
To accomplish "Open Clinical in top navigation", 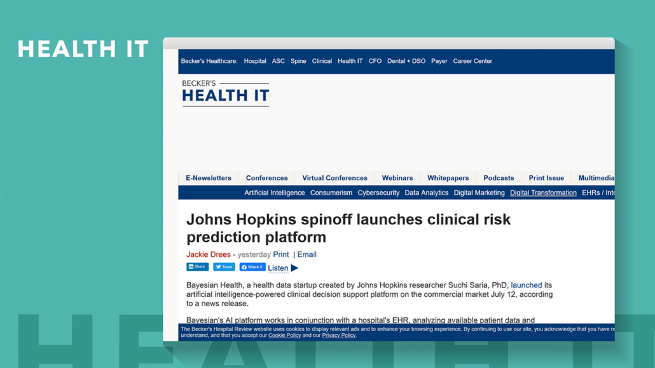I will point(322,61).
